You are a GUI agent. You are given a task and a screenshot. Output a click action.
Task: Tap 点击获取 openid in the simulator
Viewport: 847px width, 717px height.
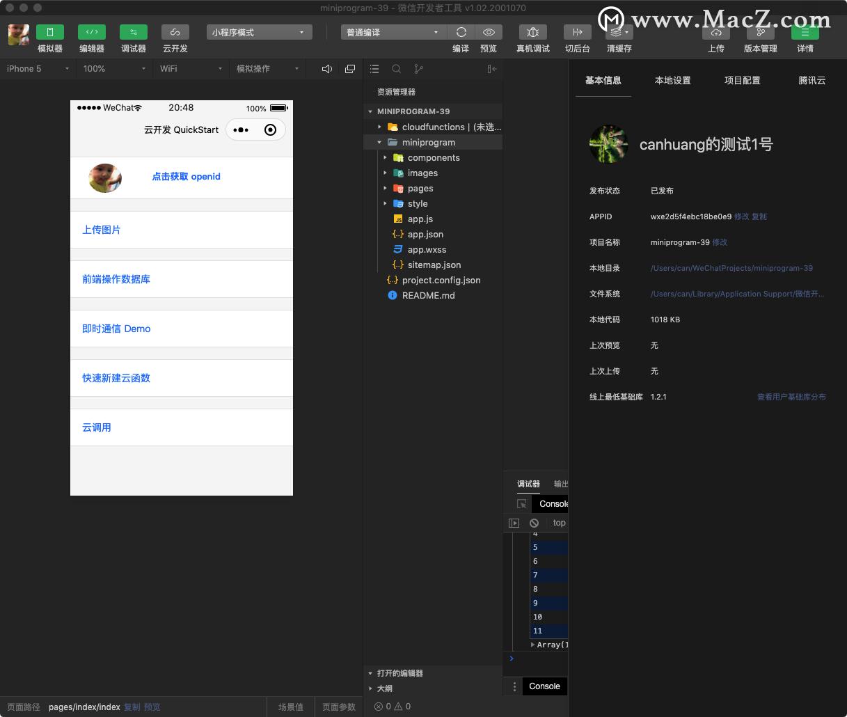186,177
